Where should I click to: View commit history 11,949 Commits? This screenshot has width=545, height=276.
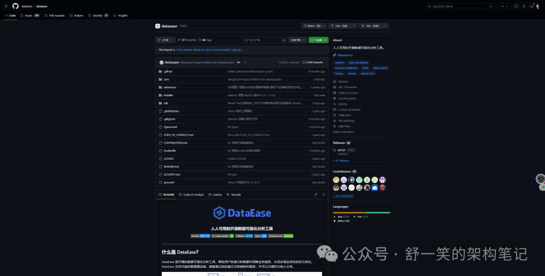(x=312, y=62)
